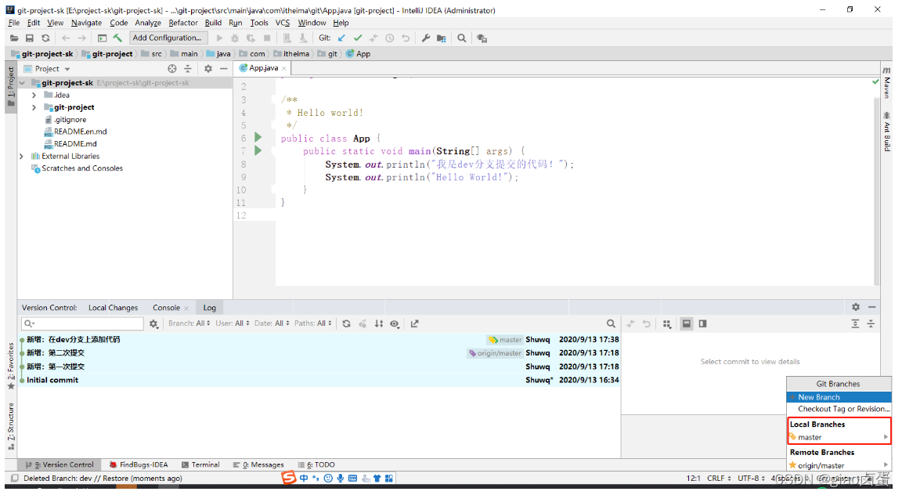The height and width of the screenshot is (495, 902).
Task: Click in Log search text field
Action: coord(82,323)
